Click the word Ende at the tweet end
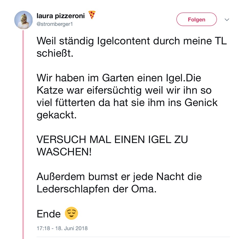 pyautogui.click(x=49, y=214)
